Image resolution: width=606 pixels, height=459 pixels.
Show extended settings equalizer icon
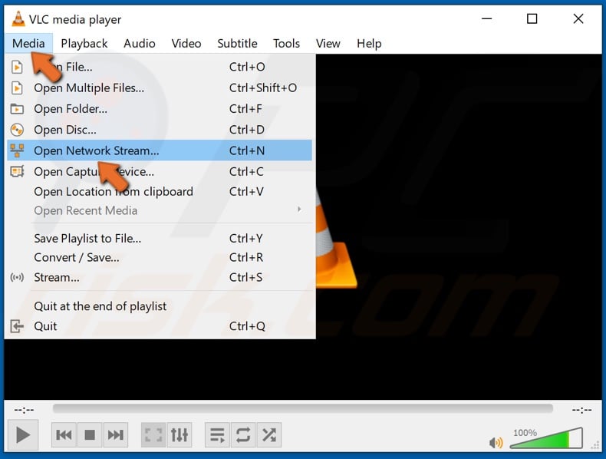179,435
